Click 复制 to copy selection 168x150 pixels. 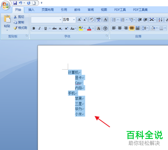point(19,22)
